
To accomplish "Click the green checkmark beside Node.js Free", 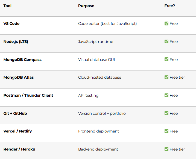I will (166, 42).
